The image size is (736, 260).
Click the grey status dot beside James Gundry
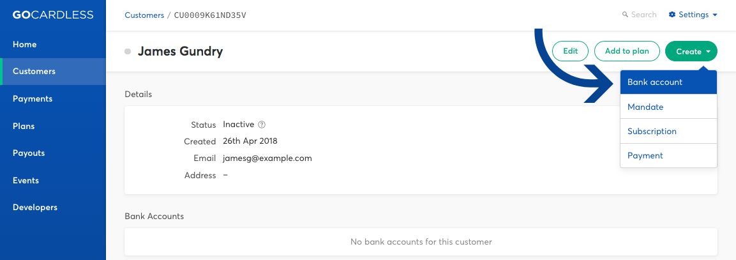point(128,51)
